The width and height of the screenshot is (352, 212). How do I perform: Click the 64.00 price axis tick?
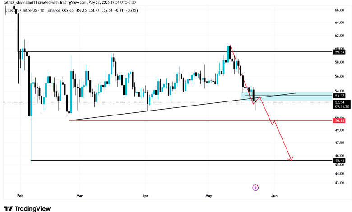point(339,23)
